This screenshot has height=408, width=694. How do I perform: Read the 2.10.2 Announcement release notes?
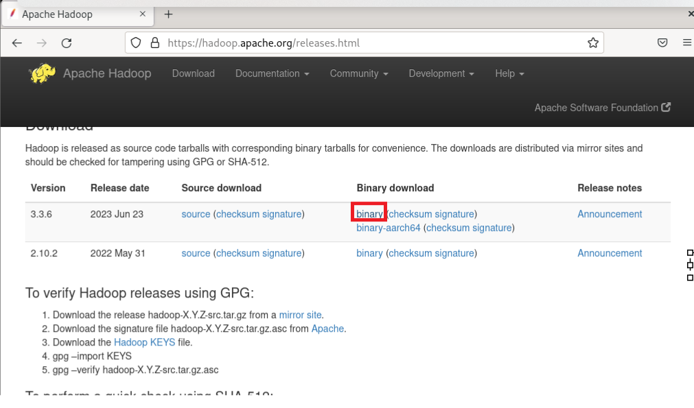[610, 253]
